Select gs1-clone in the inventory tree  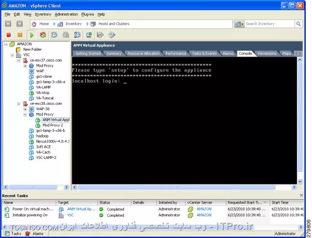pyautogui.click(x=44, y=76)
